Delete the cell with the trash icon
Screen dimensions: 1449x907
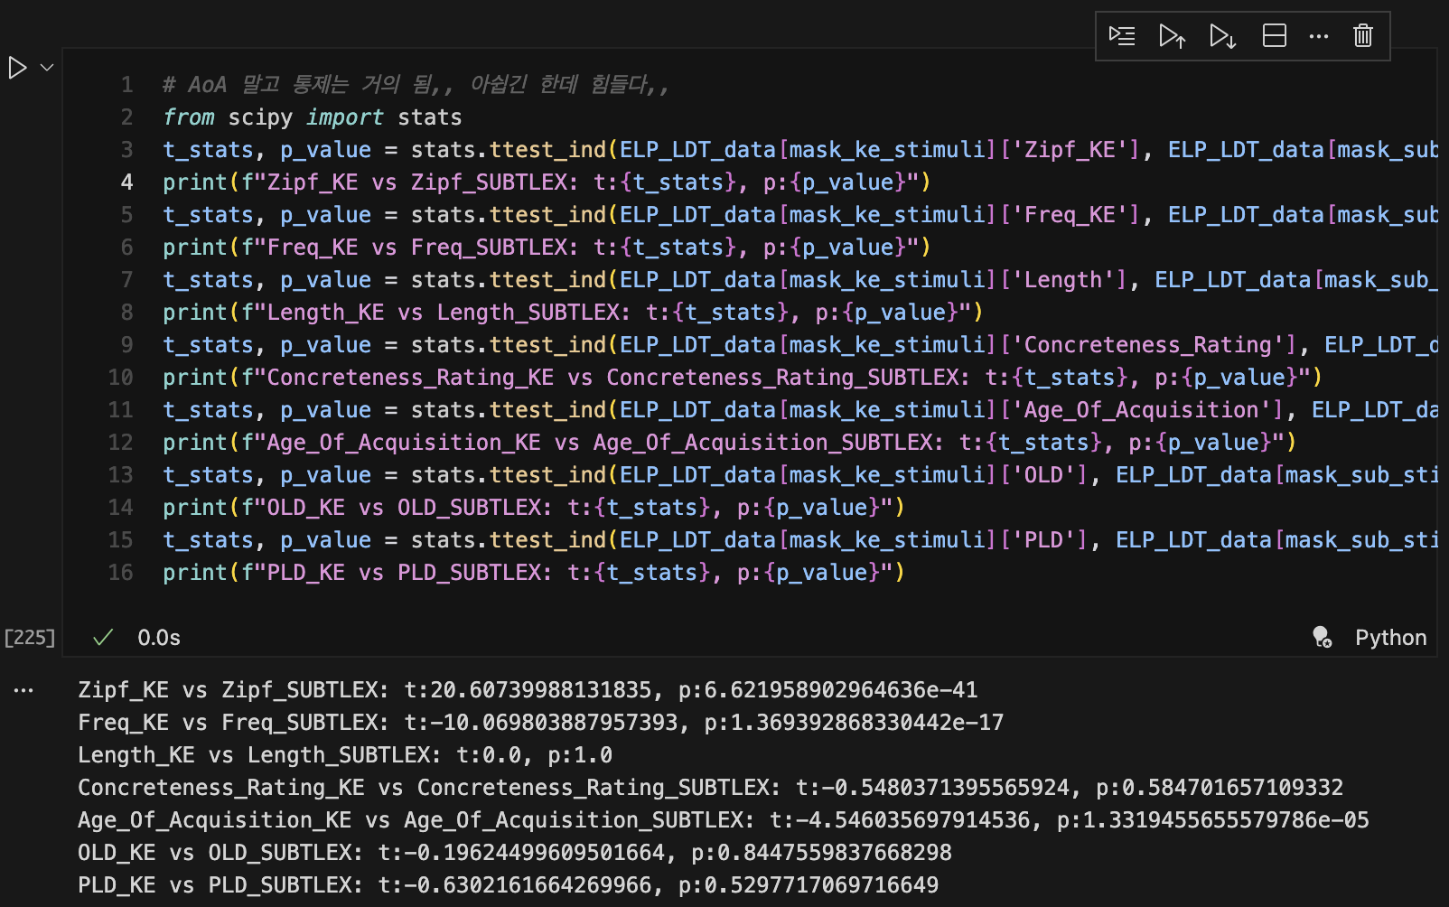coord(1362,36)
